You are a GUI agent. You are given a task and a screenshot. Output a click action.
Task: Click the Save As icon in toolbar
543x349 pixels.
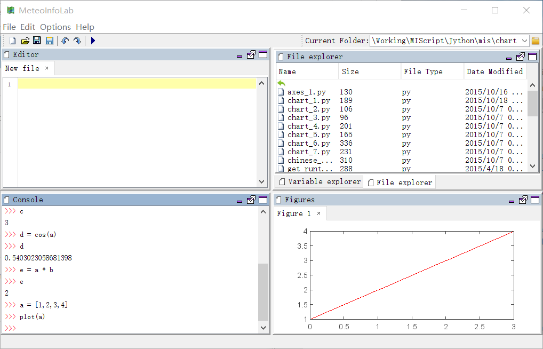(x=50, y=41)
